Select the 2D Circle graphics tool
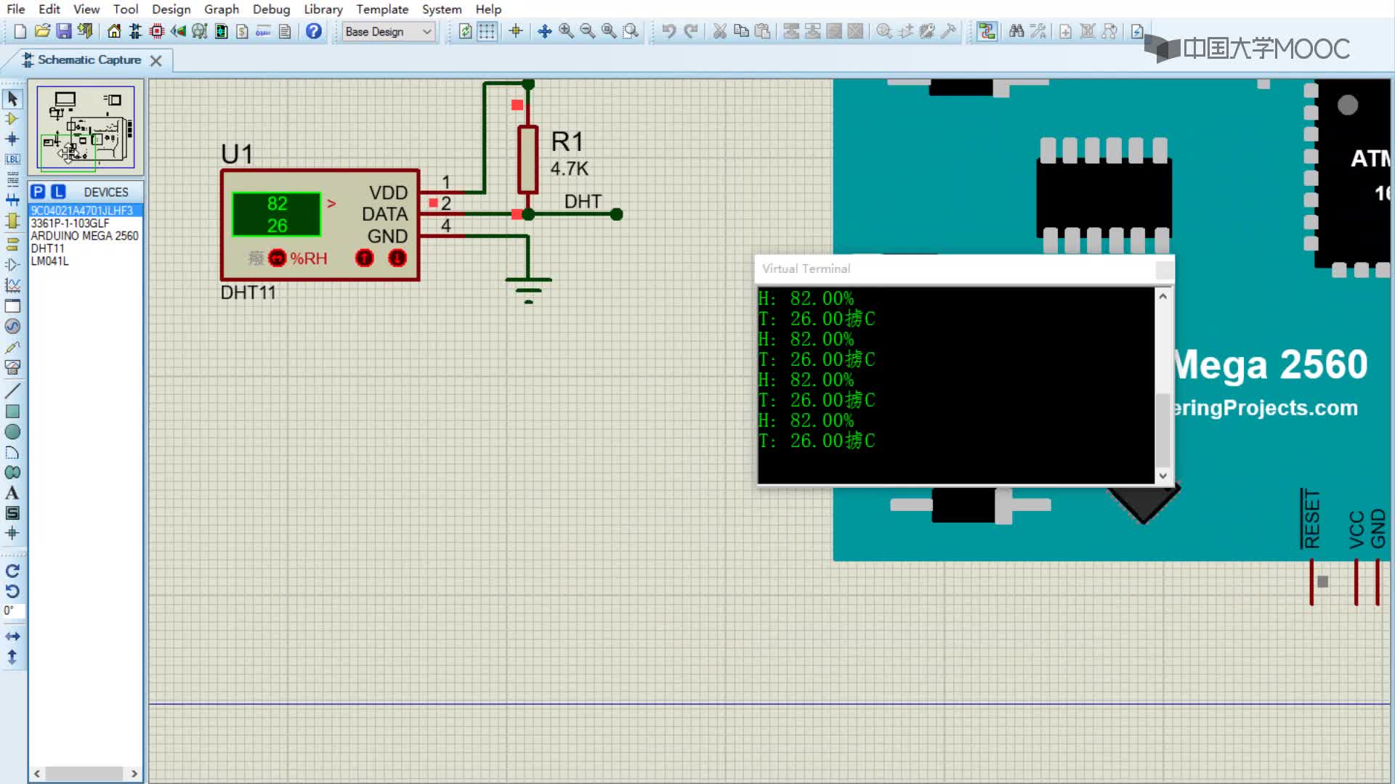Screen dimensions: 1395x784 pyautogui.click(x=12, y=432)
